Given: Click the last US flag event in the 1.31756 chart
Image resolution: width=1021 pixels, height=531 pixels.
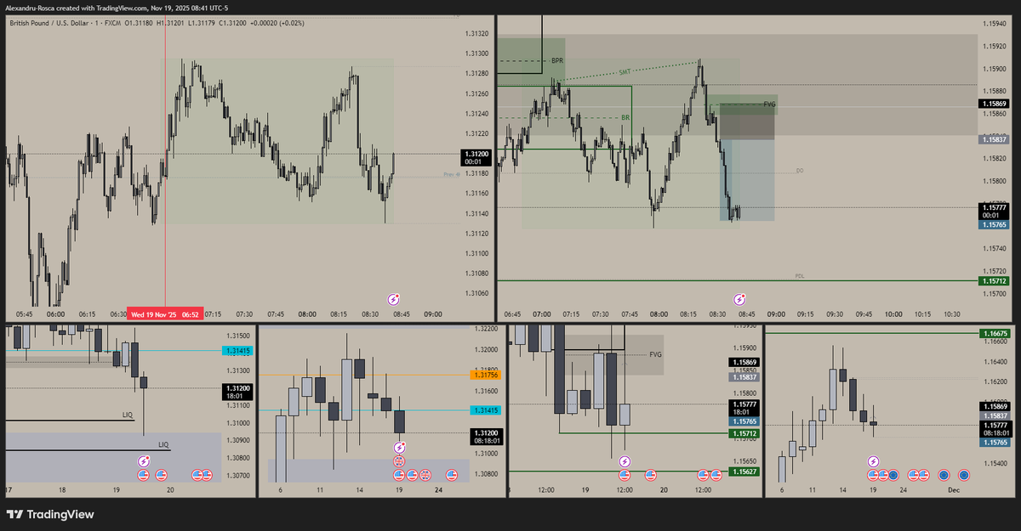Looking at the screenshot, I should point(451,475).
